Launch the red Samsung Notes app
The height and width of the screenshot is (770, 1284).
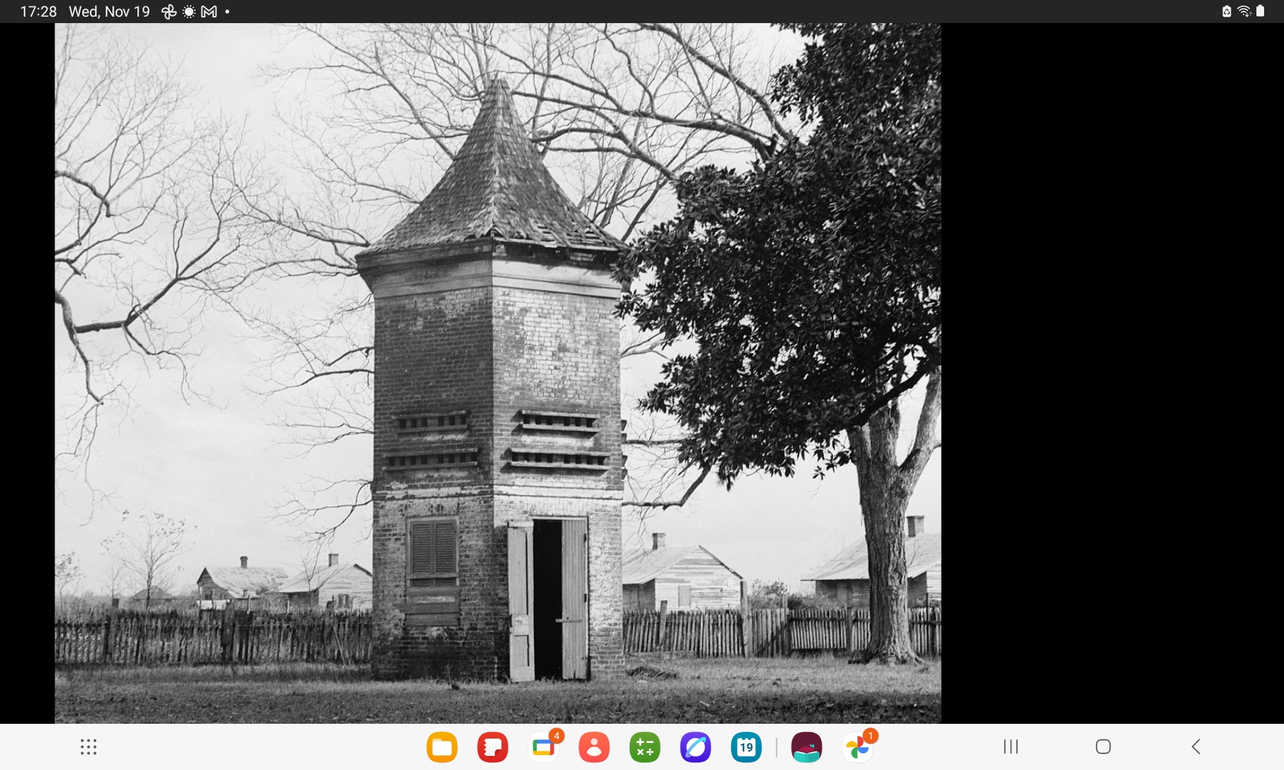point(492,747)
